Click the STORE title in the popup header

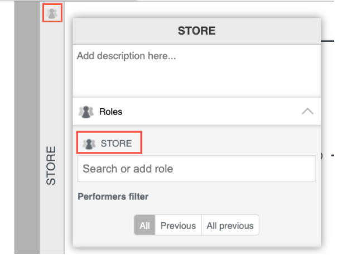coord(196,31)
